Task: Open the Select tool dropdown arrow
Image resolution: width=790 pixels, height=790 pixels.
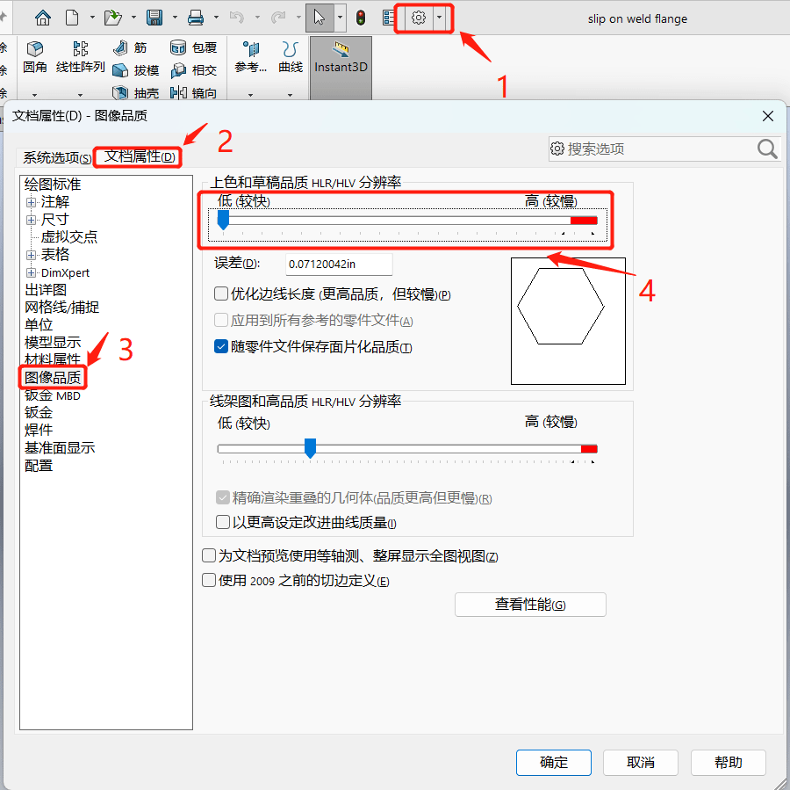Action: click(x=340, y=18)
